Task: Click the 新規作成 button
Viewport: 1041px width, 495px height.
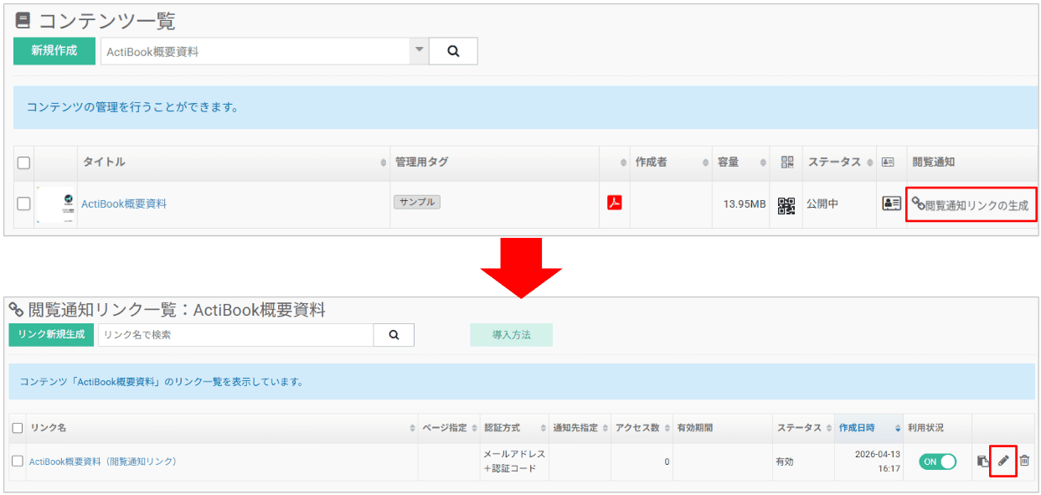Action: (54, 51)
